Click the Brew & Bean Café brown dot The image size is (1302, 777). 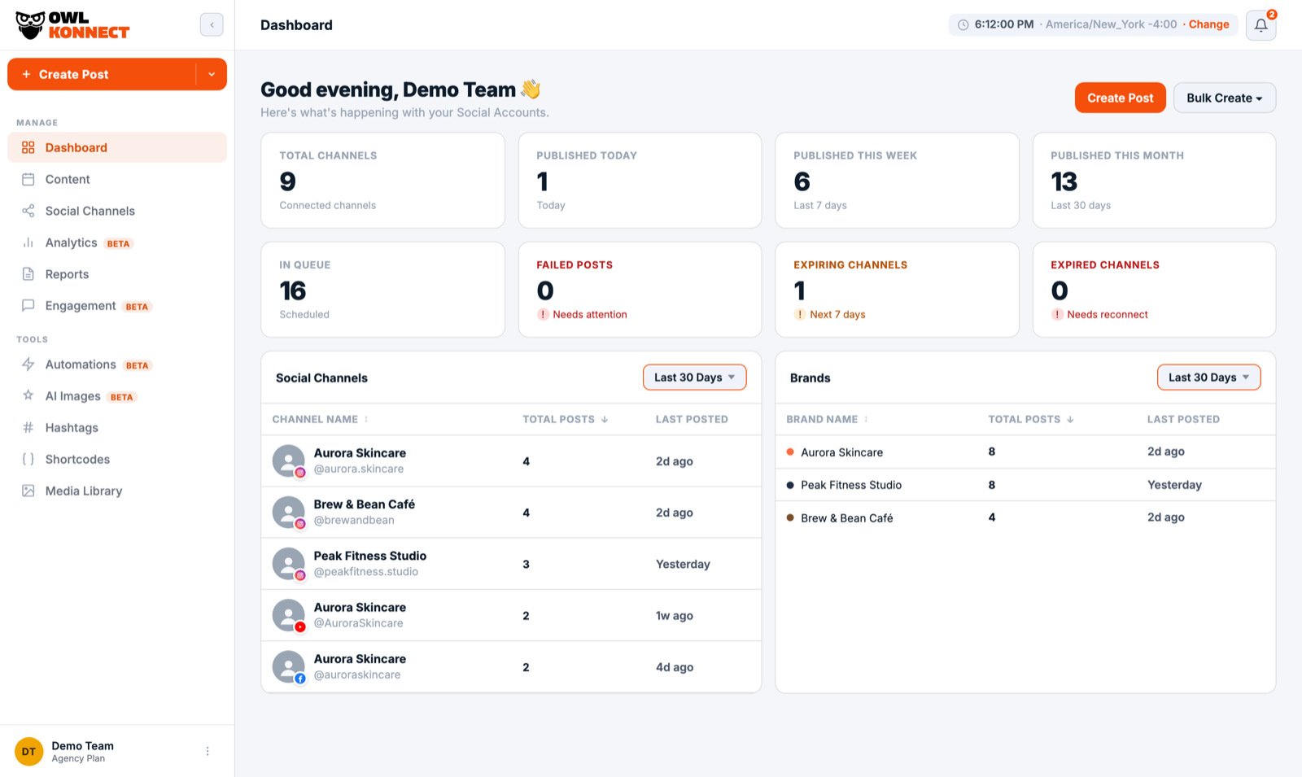pos(790,517)
